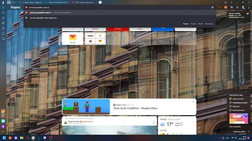
Task: Open the page translate icon
Action: click(232, 7)
